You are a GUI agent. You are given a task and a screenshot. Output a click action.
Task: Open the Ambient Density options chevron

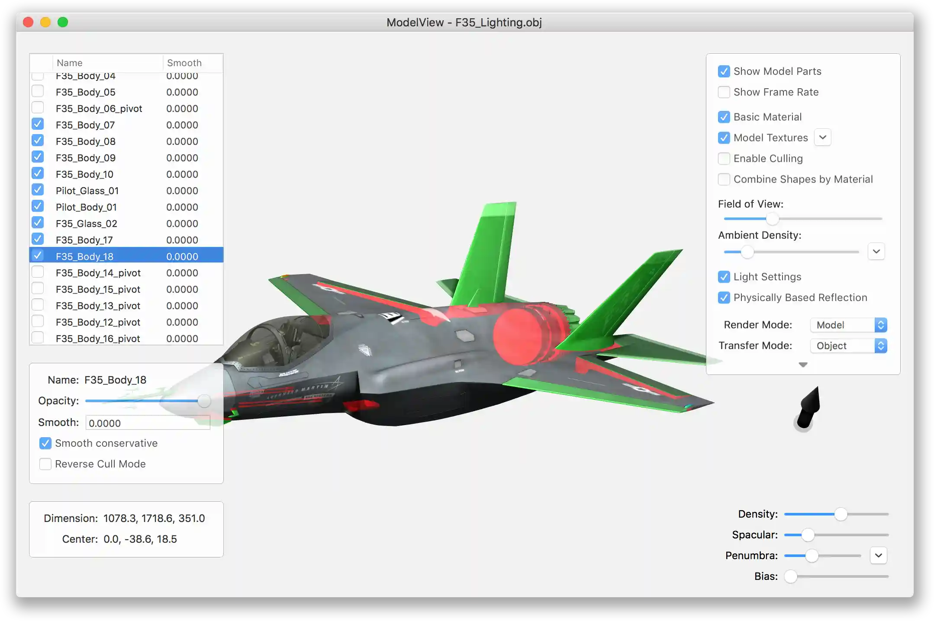[876, 251]
